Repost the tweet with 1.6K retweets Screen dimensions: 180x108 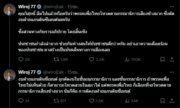(x=61, y=59)
